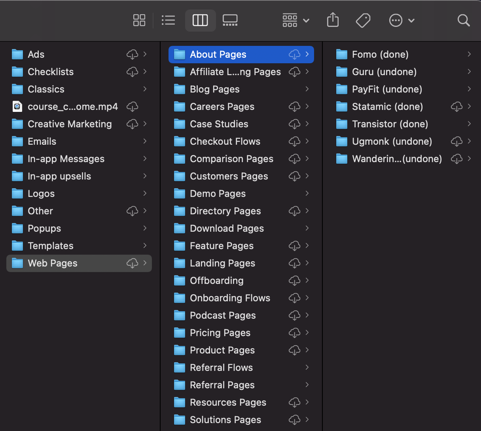
Task: Select the column view icon
Action: (200, 20)
